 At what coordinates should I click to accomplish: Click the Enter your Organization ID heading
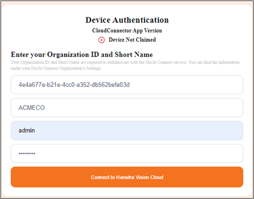pyautogui.click(x=82, y=54)
